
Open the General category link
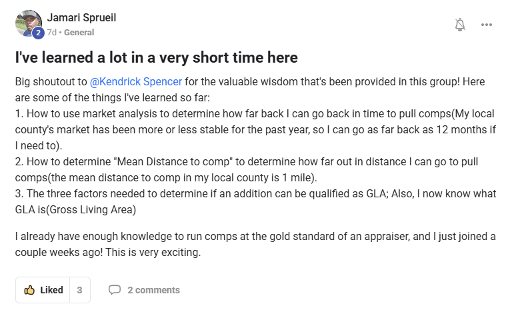point(79,32)
